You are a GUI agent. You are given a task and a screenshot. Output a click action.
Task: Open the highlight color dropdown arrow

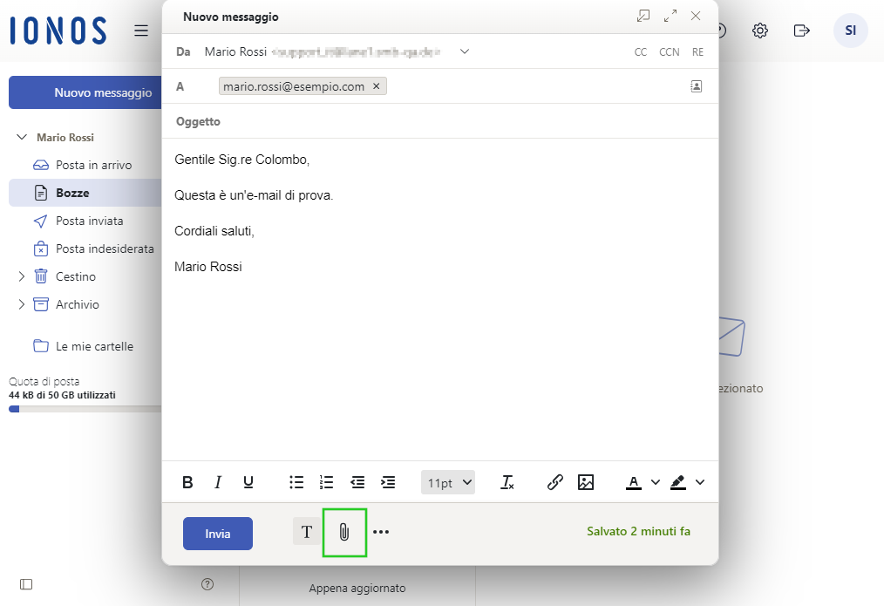(700, 482)
